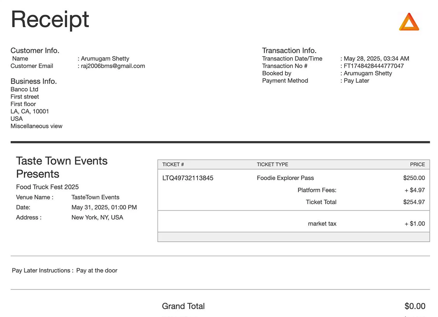The height and width of the screenshot is (317, 438).
Task: Click the Grand Total amount $0.00
Action: coord(415,306)
